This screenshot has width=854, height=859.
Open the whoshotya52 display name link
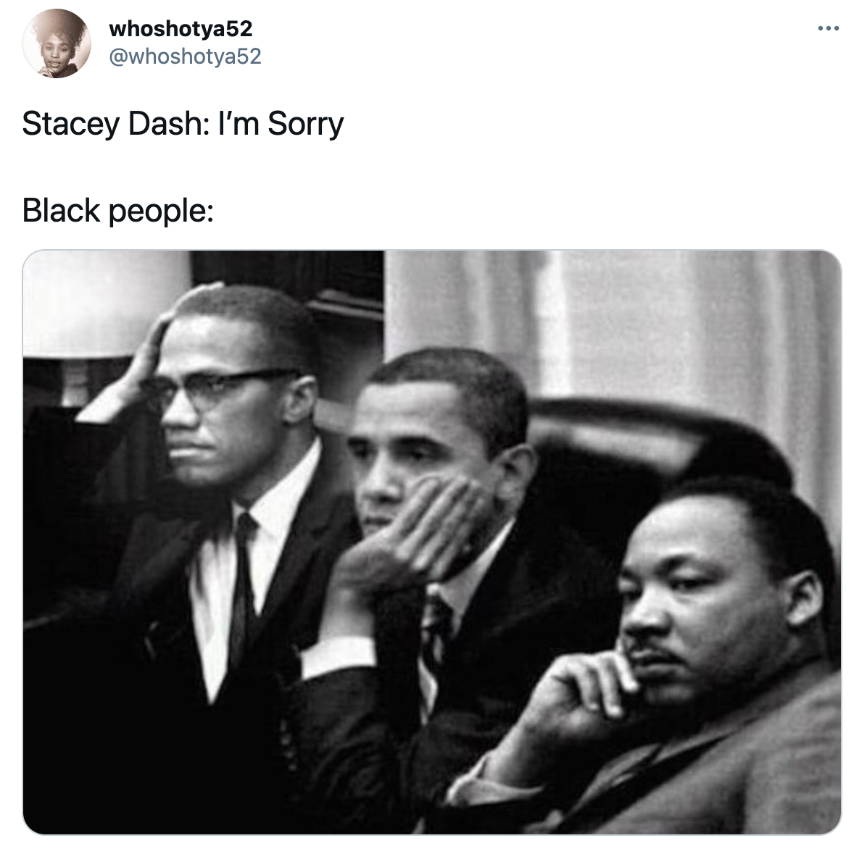(x=181, y=28)
